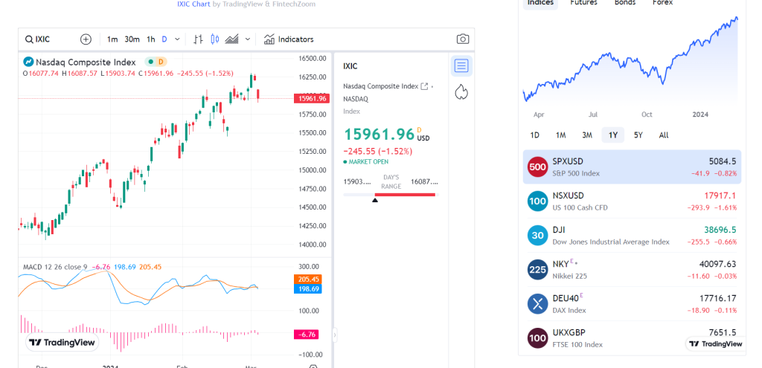Click the UKXGBP 100 badge icon

[537, 338]
